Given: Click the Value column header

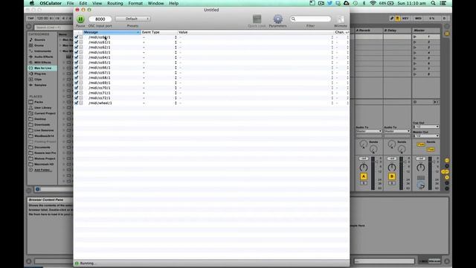Looking at the screenshot, I should 256,32.
